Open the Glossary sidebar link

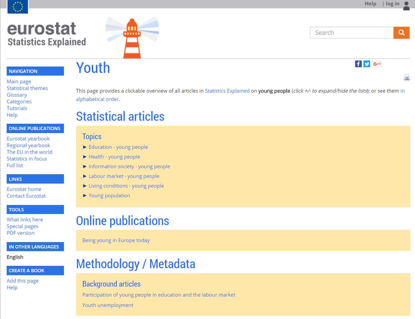click(x=17, y=95)
